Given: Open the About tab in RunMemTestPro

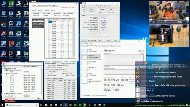Looking at the screenshot, I should click(53, 11).
